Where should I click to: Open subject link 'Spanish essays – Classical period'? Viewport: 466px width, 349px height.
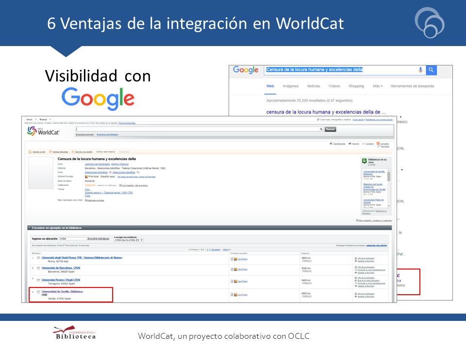tap(109, 192)
